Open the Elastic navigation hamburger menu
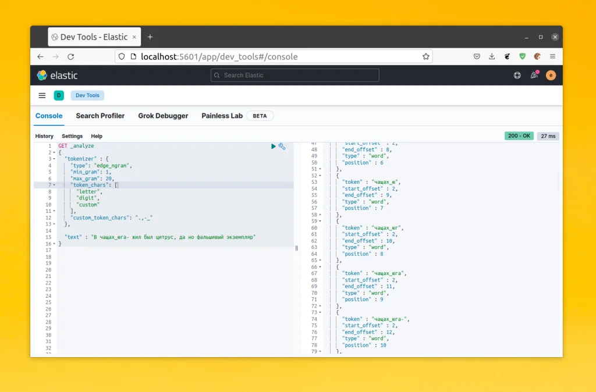596x392 pixels. tap(41, 95)
